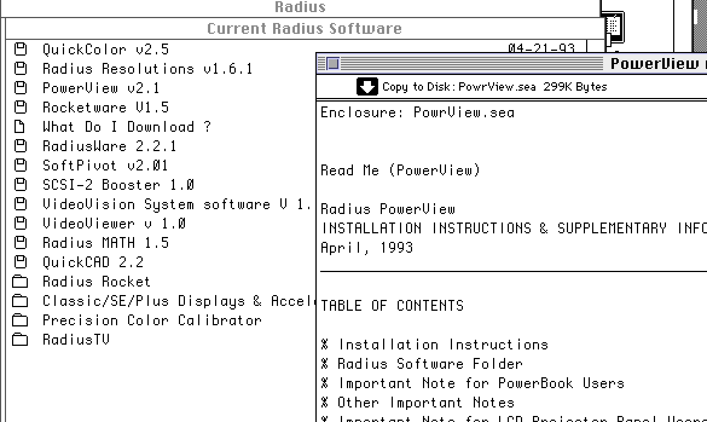Click the disk icon beside VideoVision System software
Screen dimensions: 707x422
click(21, 204)
